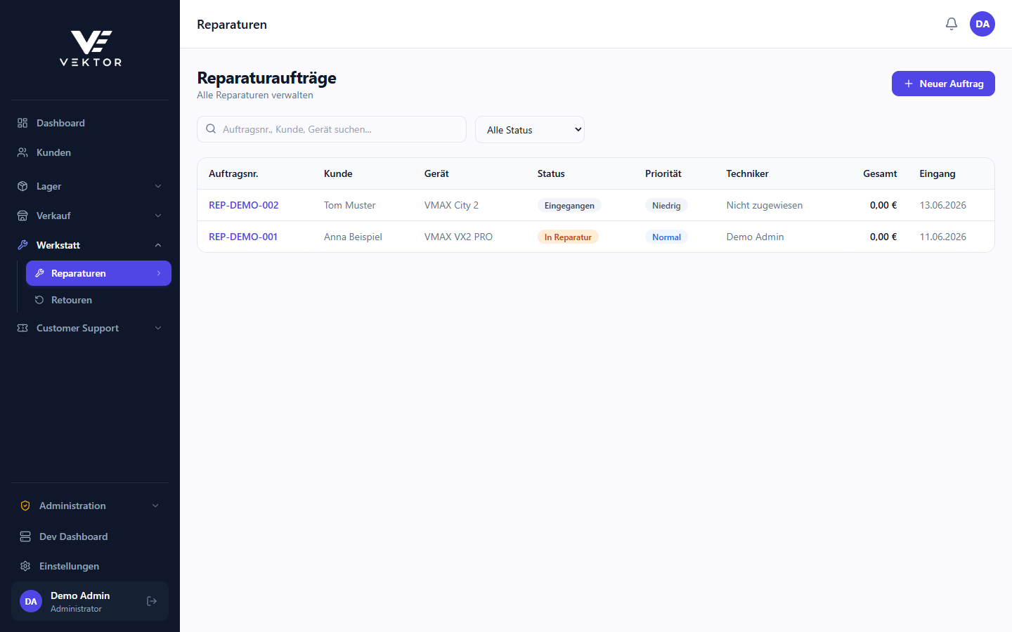Open the Alle Status filter dropdown
This screenshot has width=1012, height=632.
(x=530, y=130)
